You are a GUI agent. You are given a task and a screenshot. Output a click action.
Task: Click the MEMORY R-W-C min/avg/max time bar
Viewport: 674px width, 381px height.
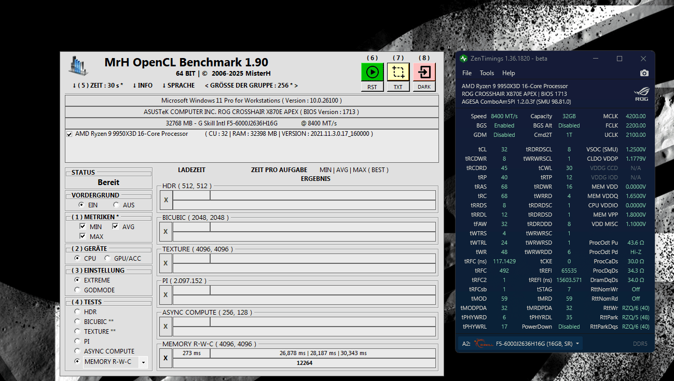click(323, 353)
